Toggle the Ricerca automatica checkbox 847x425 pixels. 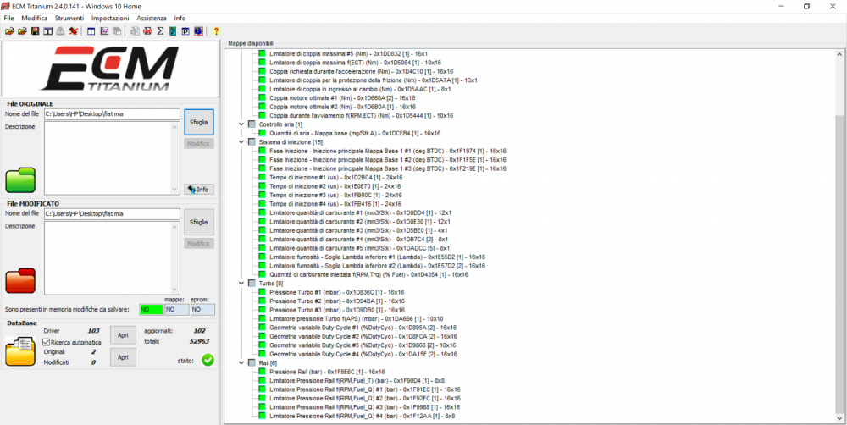pos(46,342)
